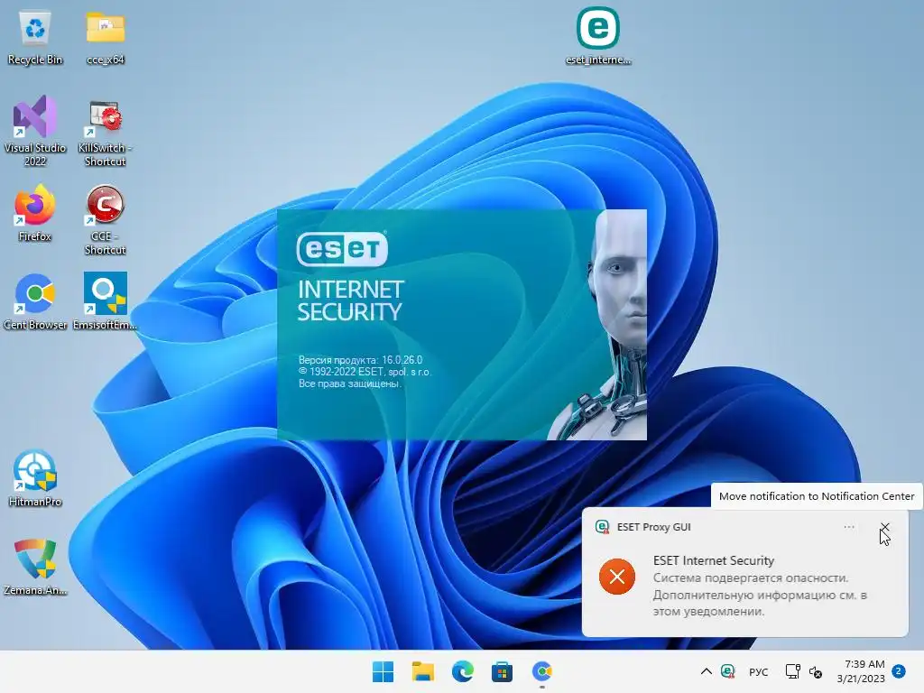This screenshot has height=693, width=924.
Task: Open File Explorer from the taskbar
Action: point(422,671)
